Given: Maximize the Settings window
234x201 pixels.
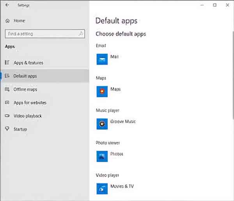Looking at the screenshot, I should click(x=214, y=5).
